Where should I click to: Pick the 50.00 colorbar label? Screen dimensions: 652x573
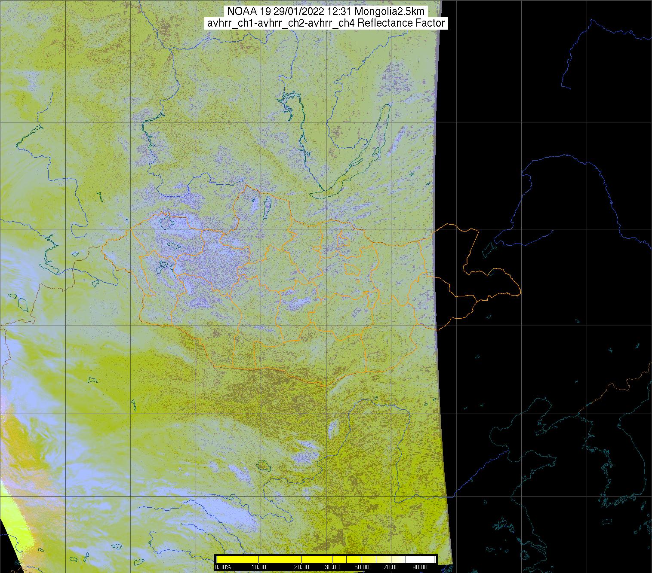362,567
